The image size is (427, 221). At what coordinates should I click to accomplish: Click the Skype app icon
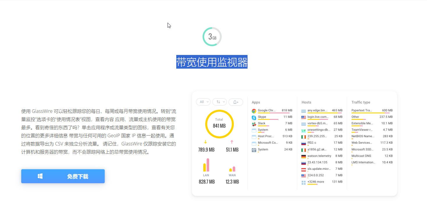tap(254, 117)
